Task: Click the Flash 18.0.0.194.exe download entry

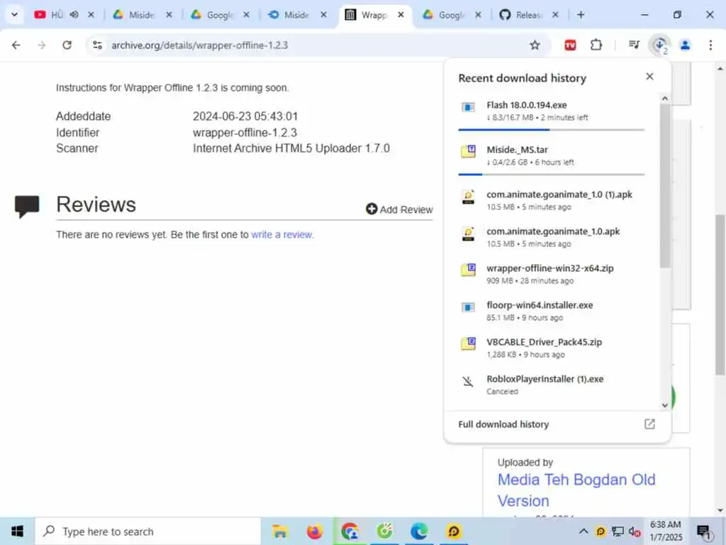Action: point(551,111)
